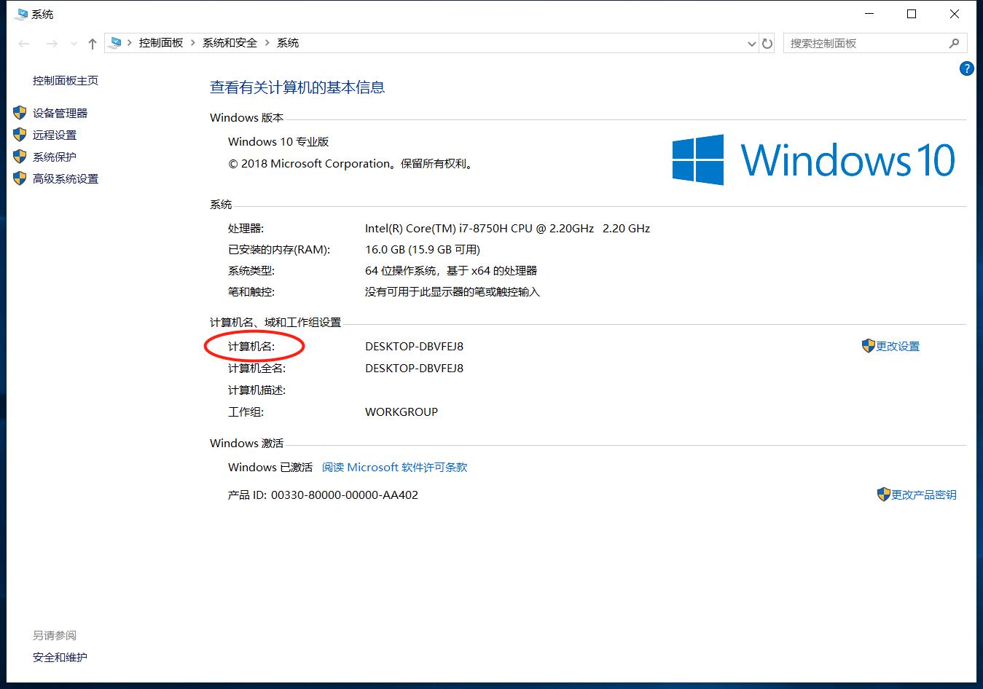Open 系统保护 link

(x=55, y=157)
